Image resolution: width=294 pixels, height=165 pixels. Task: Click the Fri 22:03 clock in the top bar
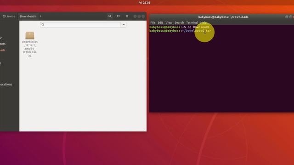(144, 2)
